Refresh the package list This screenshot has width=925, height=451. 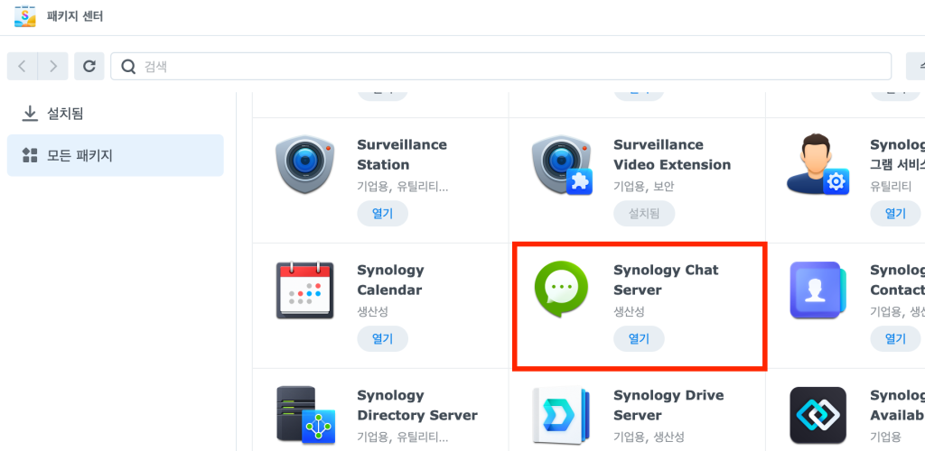[x=89, y=66]
